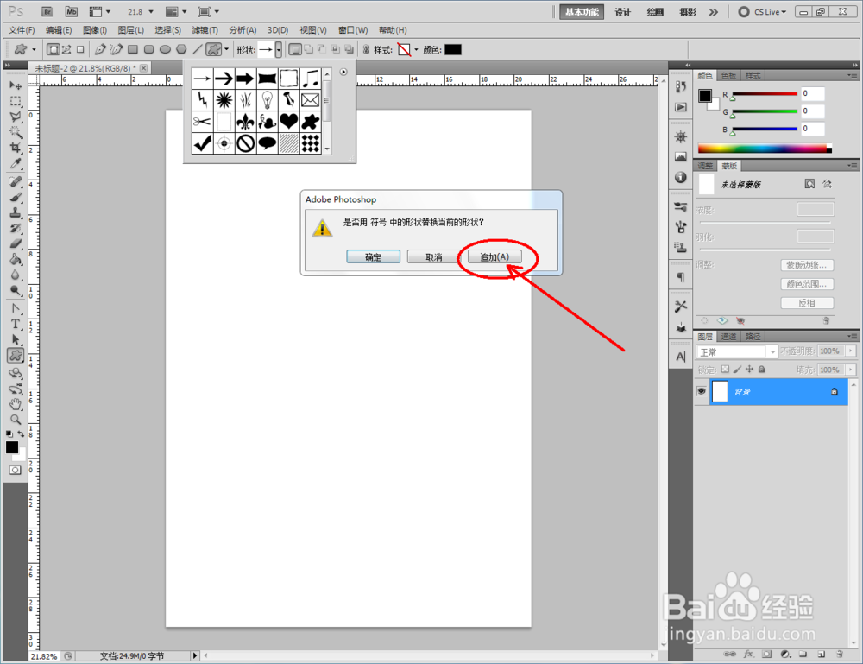The image size is (863, 664).
Task: Click the 取消 cancel button
Action: click(x=434, y=257)
